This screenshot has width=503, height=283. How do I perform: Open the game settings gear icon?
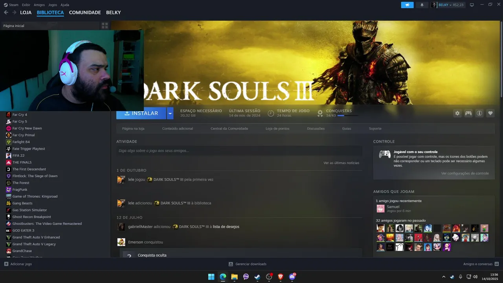pyautogui.click(x=457, y=113)
